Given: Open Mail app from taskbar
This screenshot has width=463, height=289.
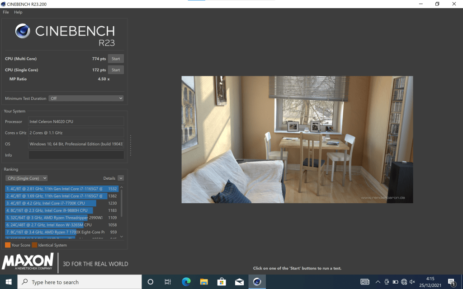Looking at the screenshot, I should [x=239, y=282].
